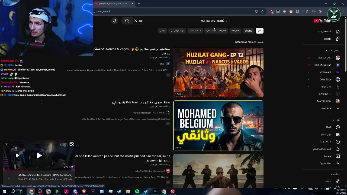Click the miniplayer red progress bar
Image resolution: width=347 pixels, height=195 pixels.
click(x=39, y=171)
